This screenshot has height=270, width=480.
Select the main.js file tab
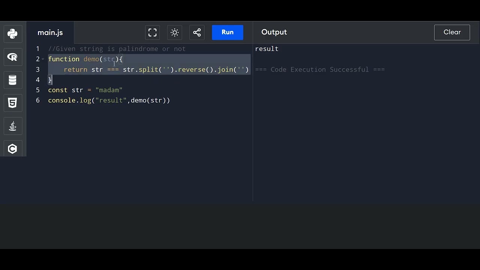pos(50,33)
